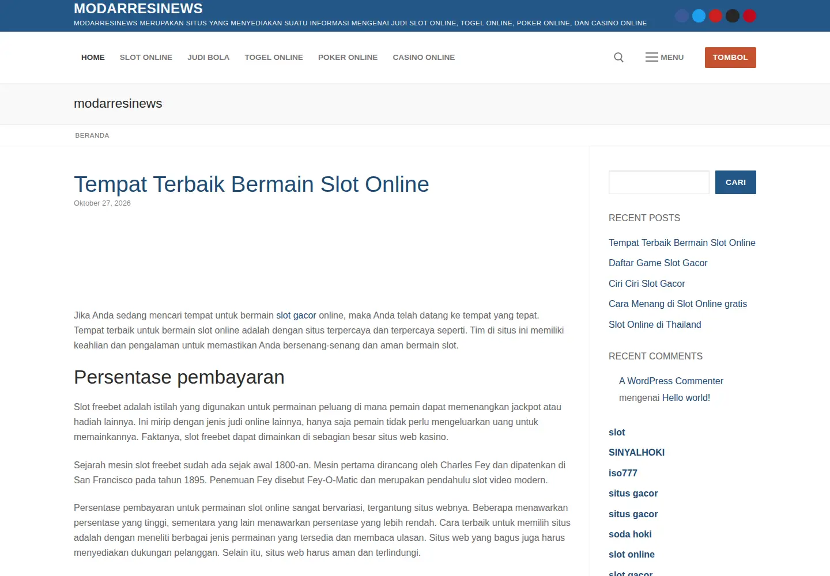Click the last dark red social circle icon
The image size is (830, 576).
coord(749,16)
